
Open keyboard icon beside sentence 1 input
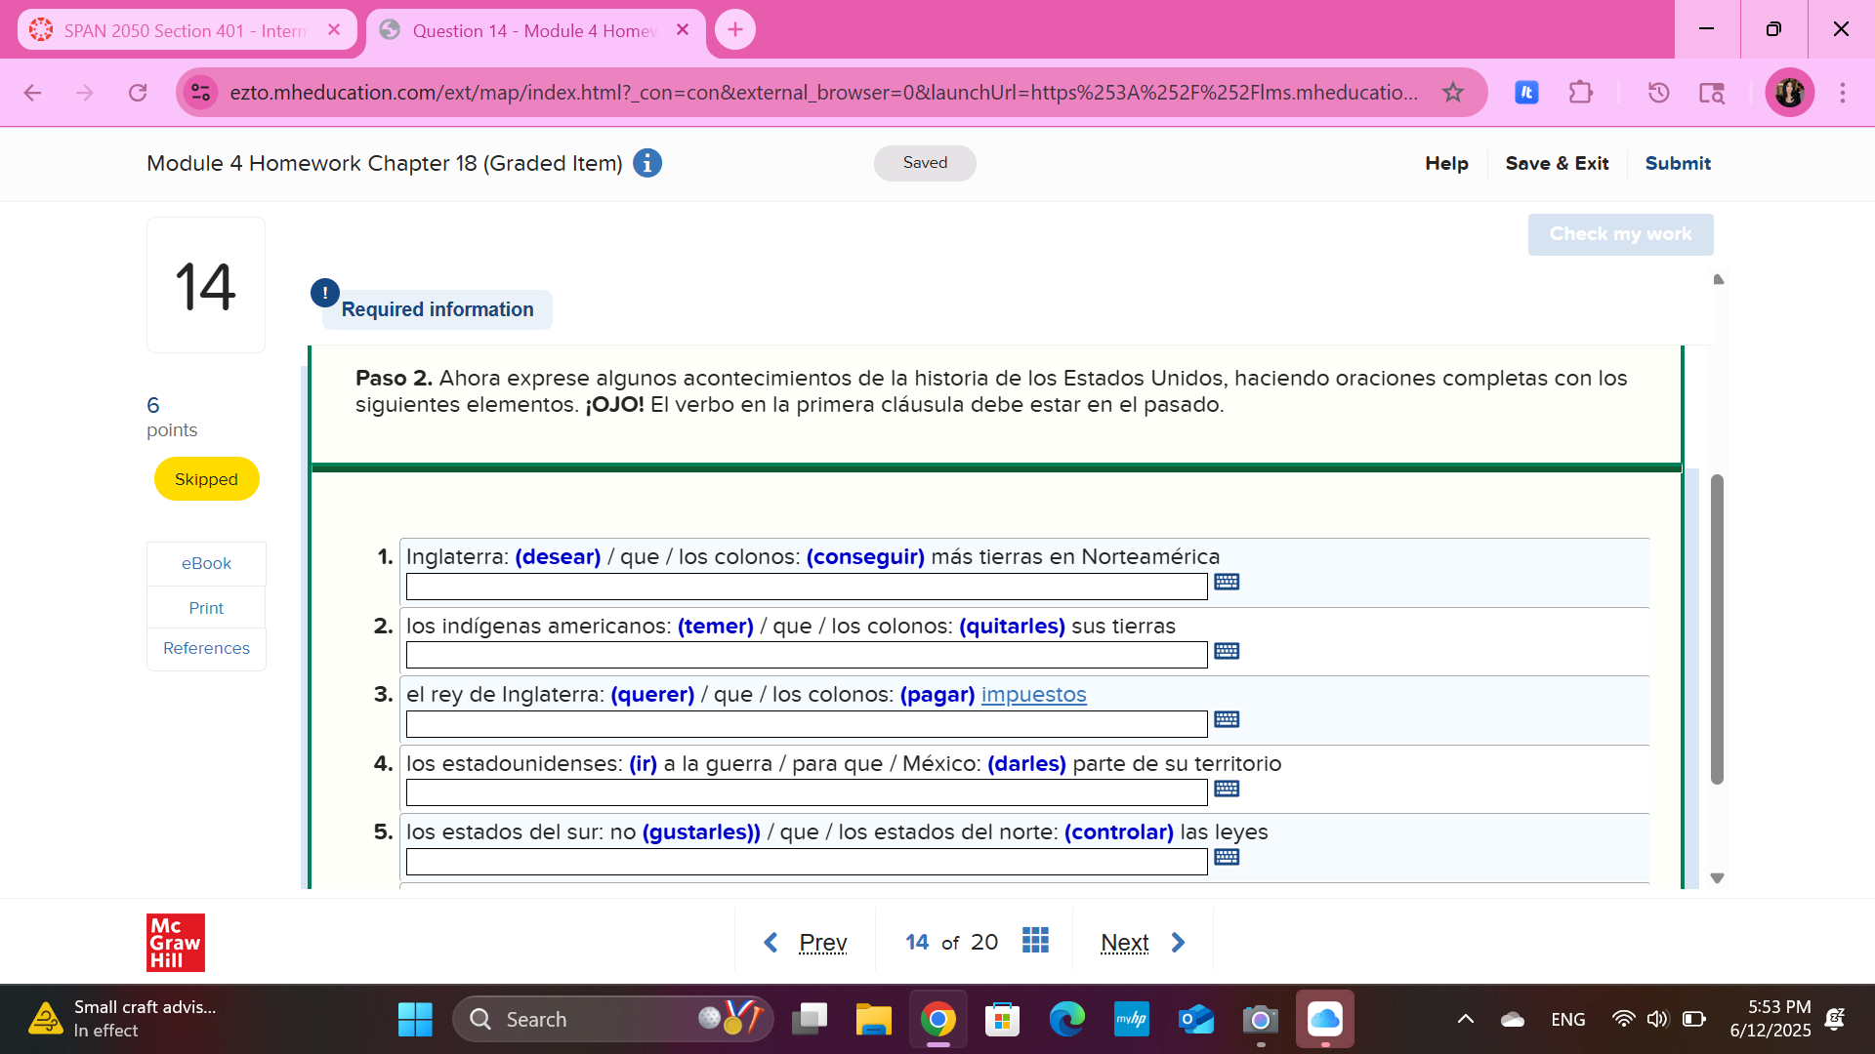click(x=1227, y=583)
